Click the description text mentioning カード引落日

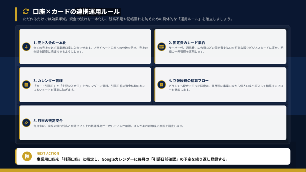tap(89, 87)
